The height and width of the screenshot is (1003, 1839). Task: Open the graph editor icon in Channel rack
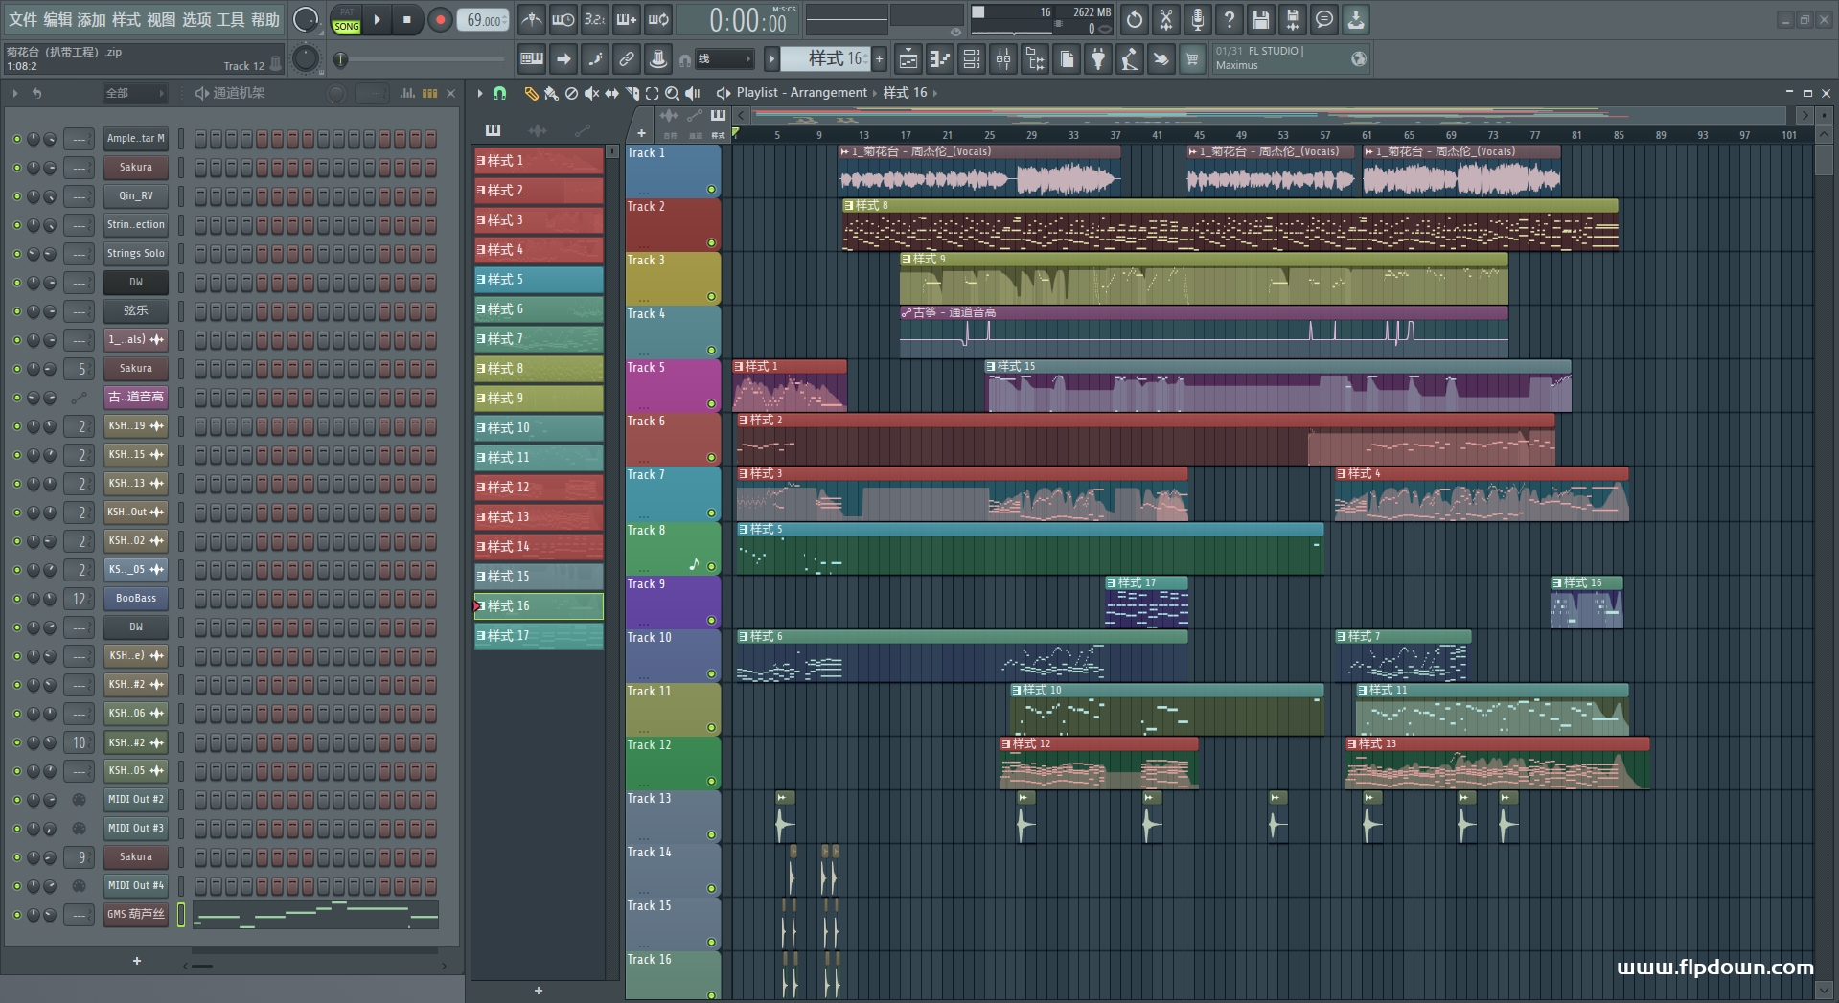(407, 93)
